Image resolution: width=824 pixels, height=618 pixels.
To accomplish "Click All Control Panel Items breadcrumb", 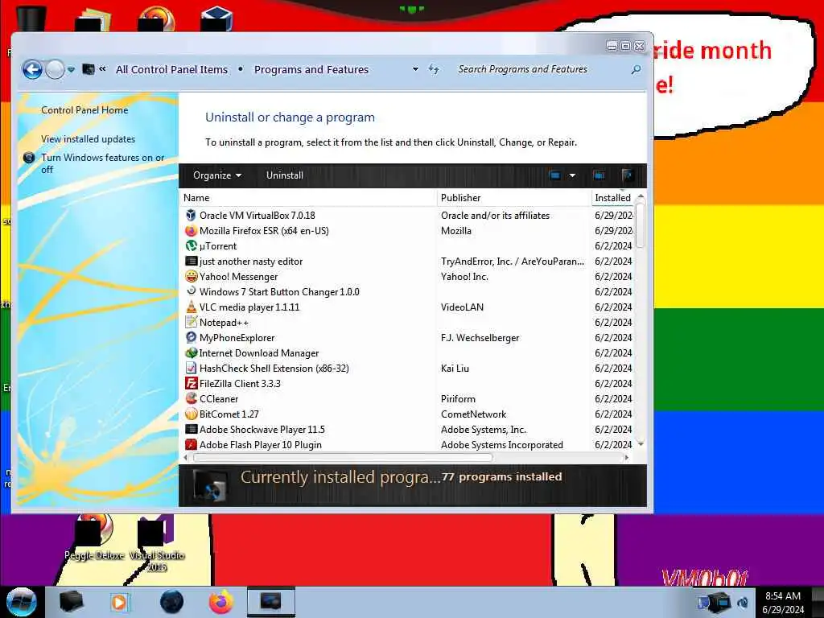I will click(x=172, y=69).
